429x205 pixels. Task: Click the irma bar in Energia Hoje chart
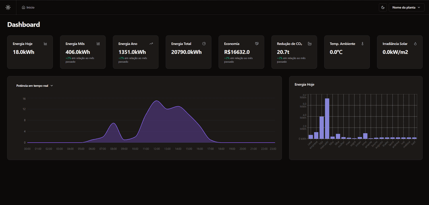tap(365, 136)
